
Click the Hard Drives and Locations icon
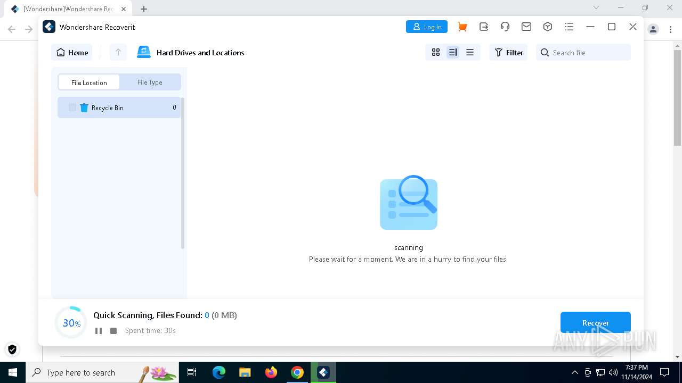click(x=144, y=52)
